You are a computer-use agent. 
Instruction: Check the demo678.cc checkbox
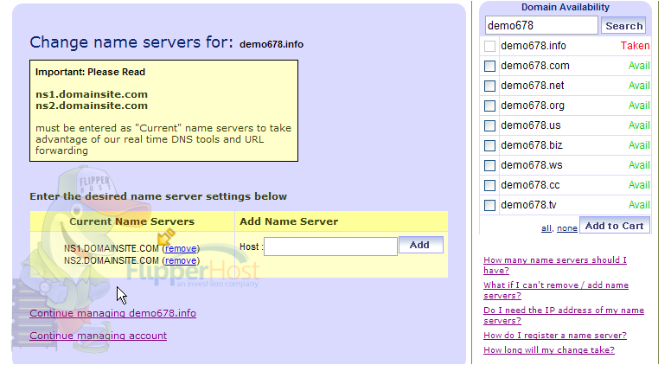(x=489, y=185)
